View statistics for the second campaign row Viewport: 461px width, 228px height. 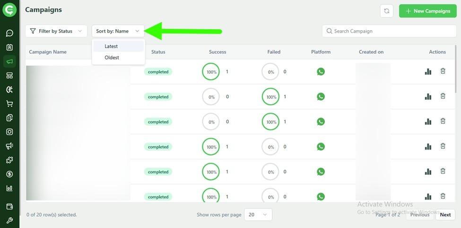click(x=428, y=97)
